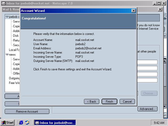Click the scrollbar down arrow at right edge

[165, 106]
